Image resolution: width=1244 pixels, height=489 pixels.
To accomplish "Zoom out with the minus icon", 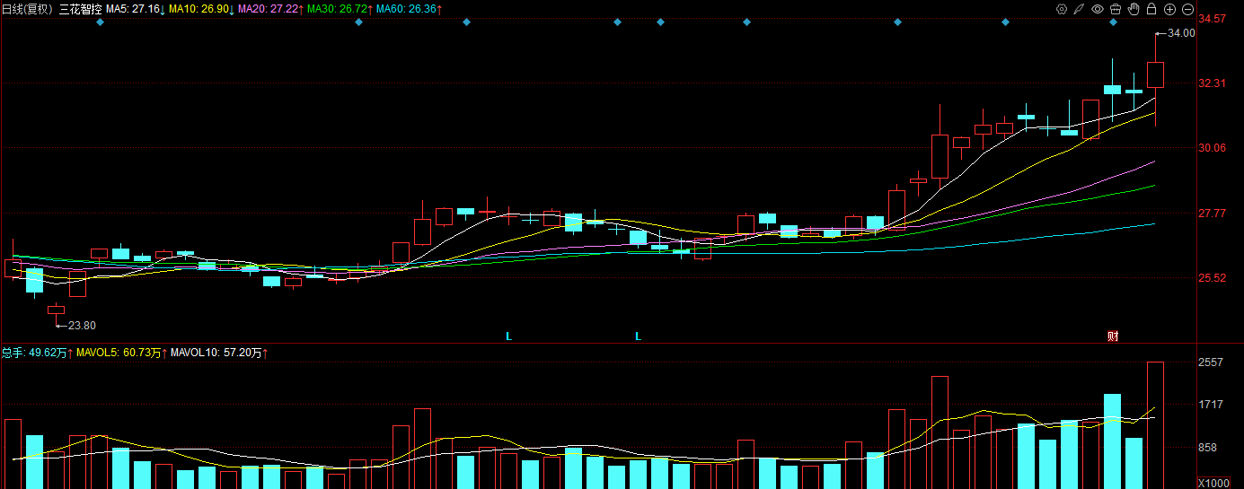I will click(x=1187, y=9).
